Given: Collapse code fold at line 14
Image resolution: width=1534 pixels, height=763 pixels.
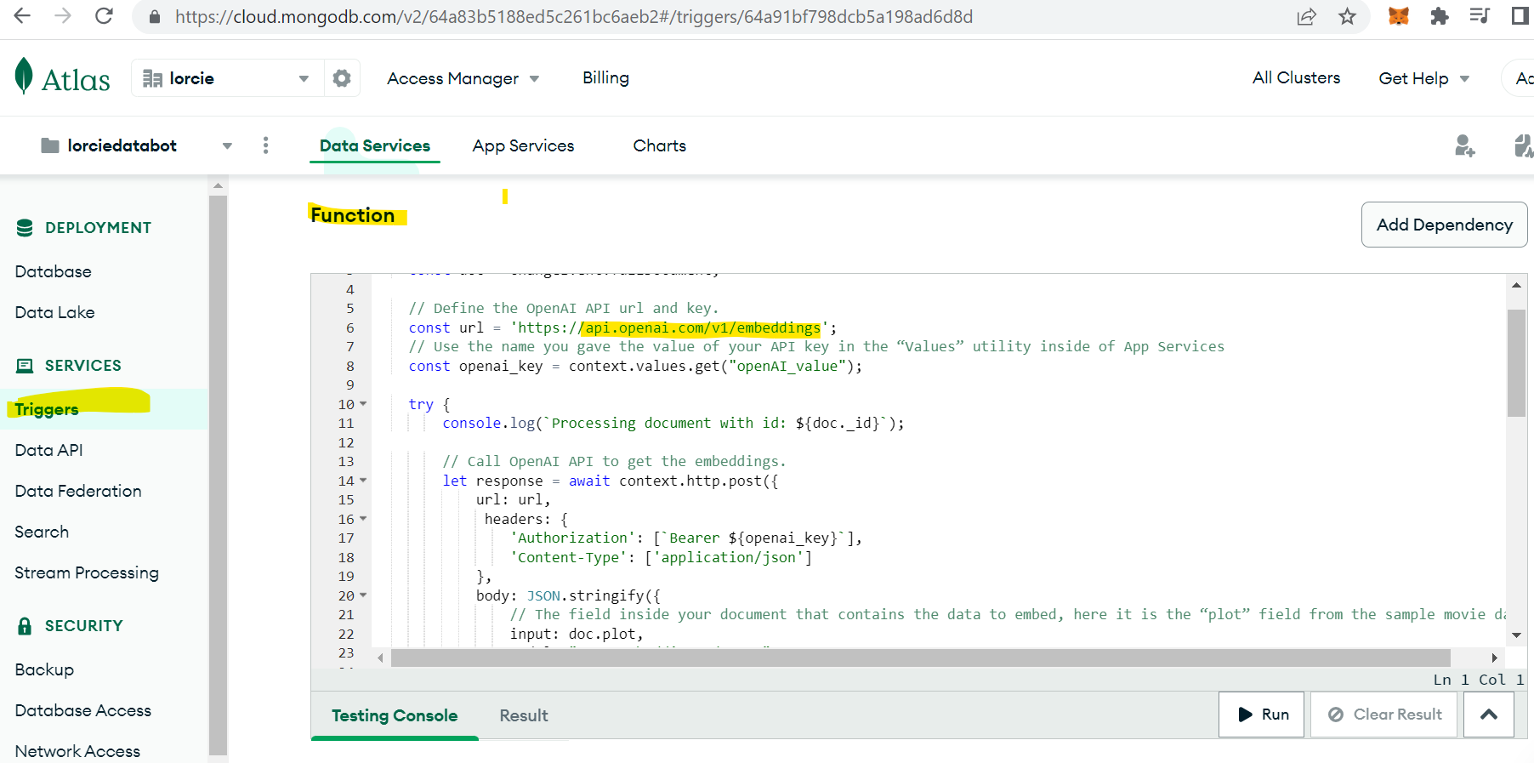Looking at the screenshot, I should point(363,481).
